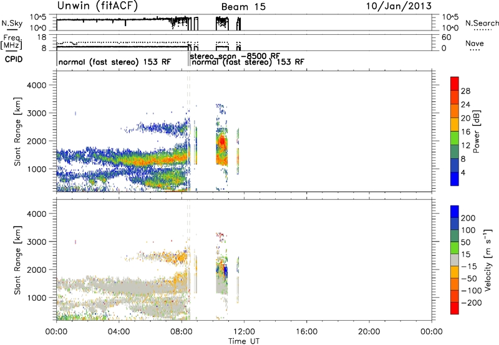Image resolution: width=499 pixels, height=345 pixels.
Task: Click the 'Time UT' axis title
Action: coord(244,341)
